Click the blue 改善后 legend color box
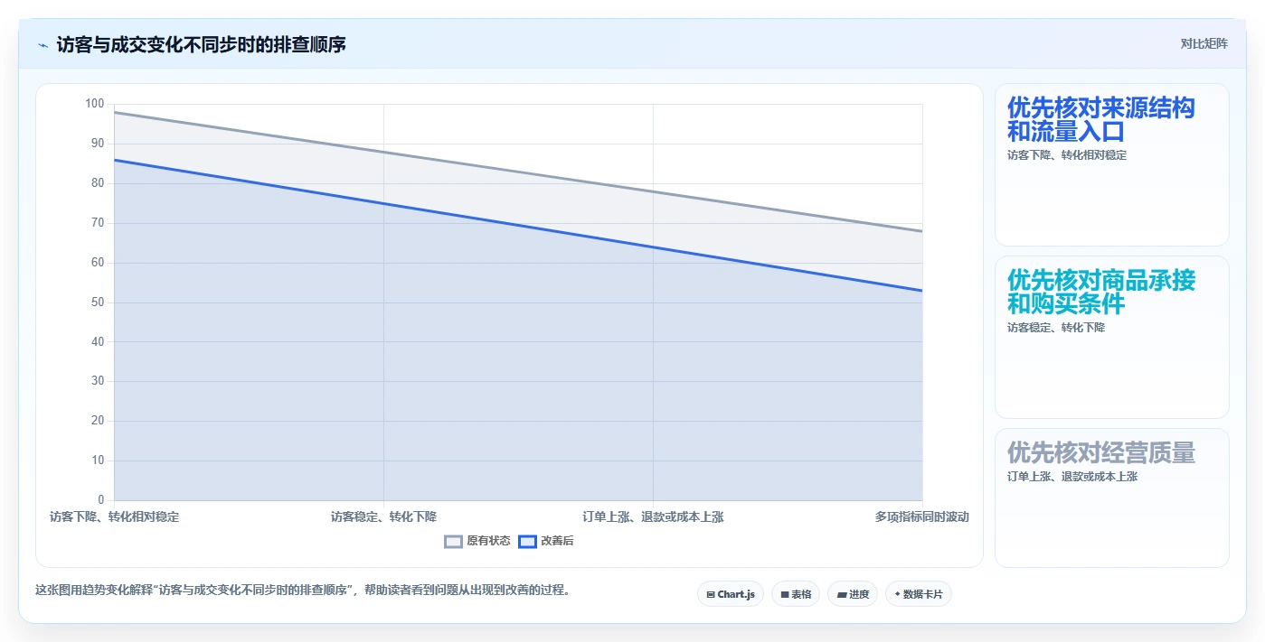This screenshot has width=1265, height=642. click(528, 542)
